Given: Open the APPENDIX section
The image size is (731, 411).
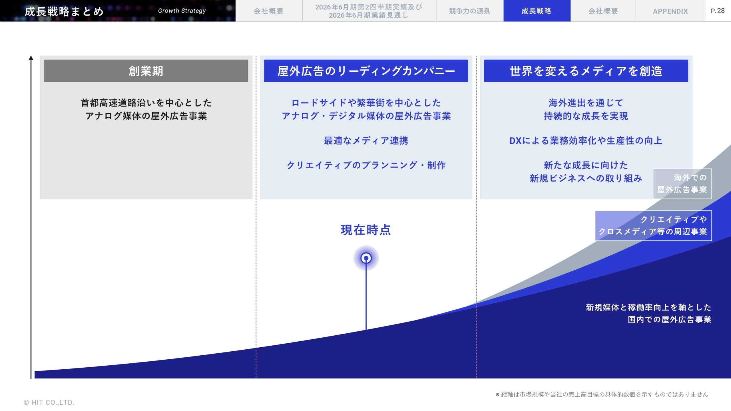Looking at the screenshot, I should pos(670,11).
